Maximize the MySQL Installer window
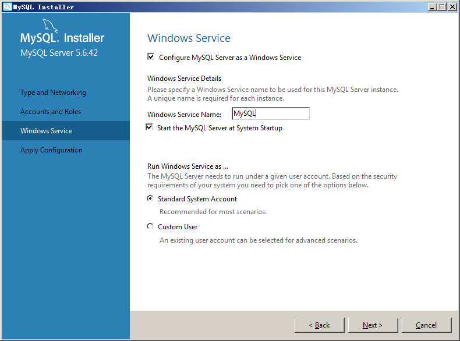Screen dimensions: 460x341 (x=442, y=7)
